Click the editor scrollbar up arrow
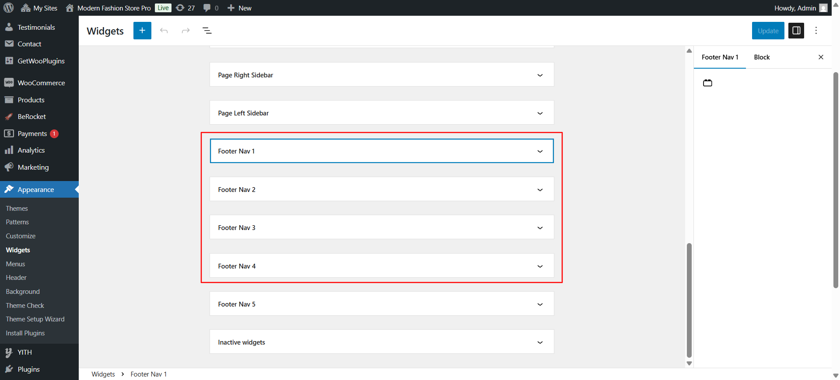Screen dimensions: 840x380 (689, 51)
